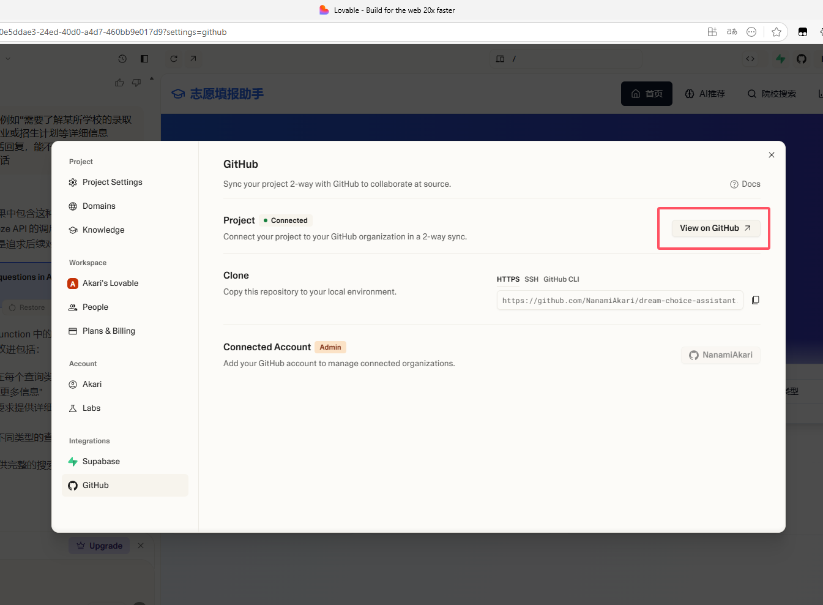Open the Docs help link
The image size is (823, 605).
[x=745, y=184]
